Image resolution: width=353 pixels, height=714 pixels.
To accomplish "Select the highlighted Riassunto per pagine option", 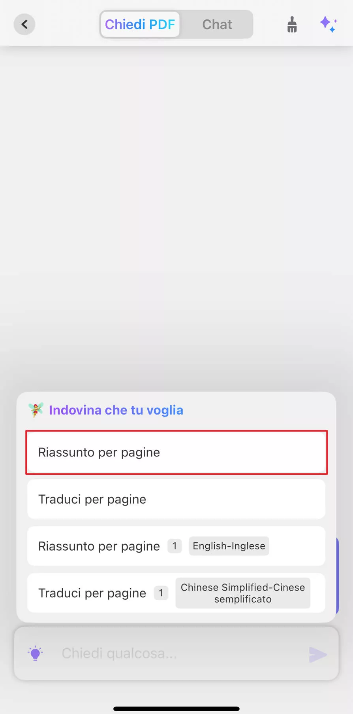I will pos(176,452).
